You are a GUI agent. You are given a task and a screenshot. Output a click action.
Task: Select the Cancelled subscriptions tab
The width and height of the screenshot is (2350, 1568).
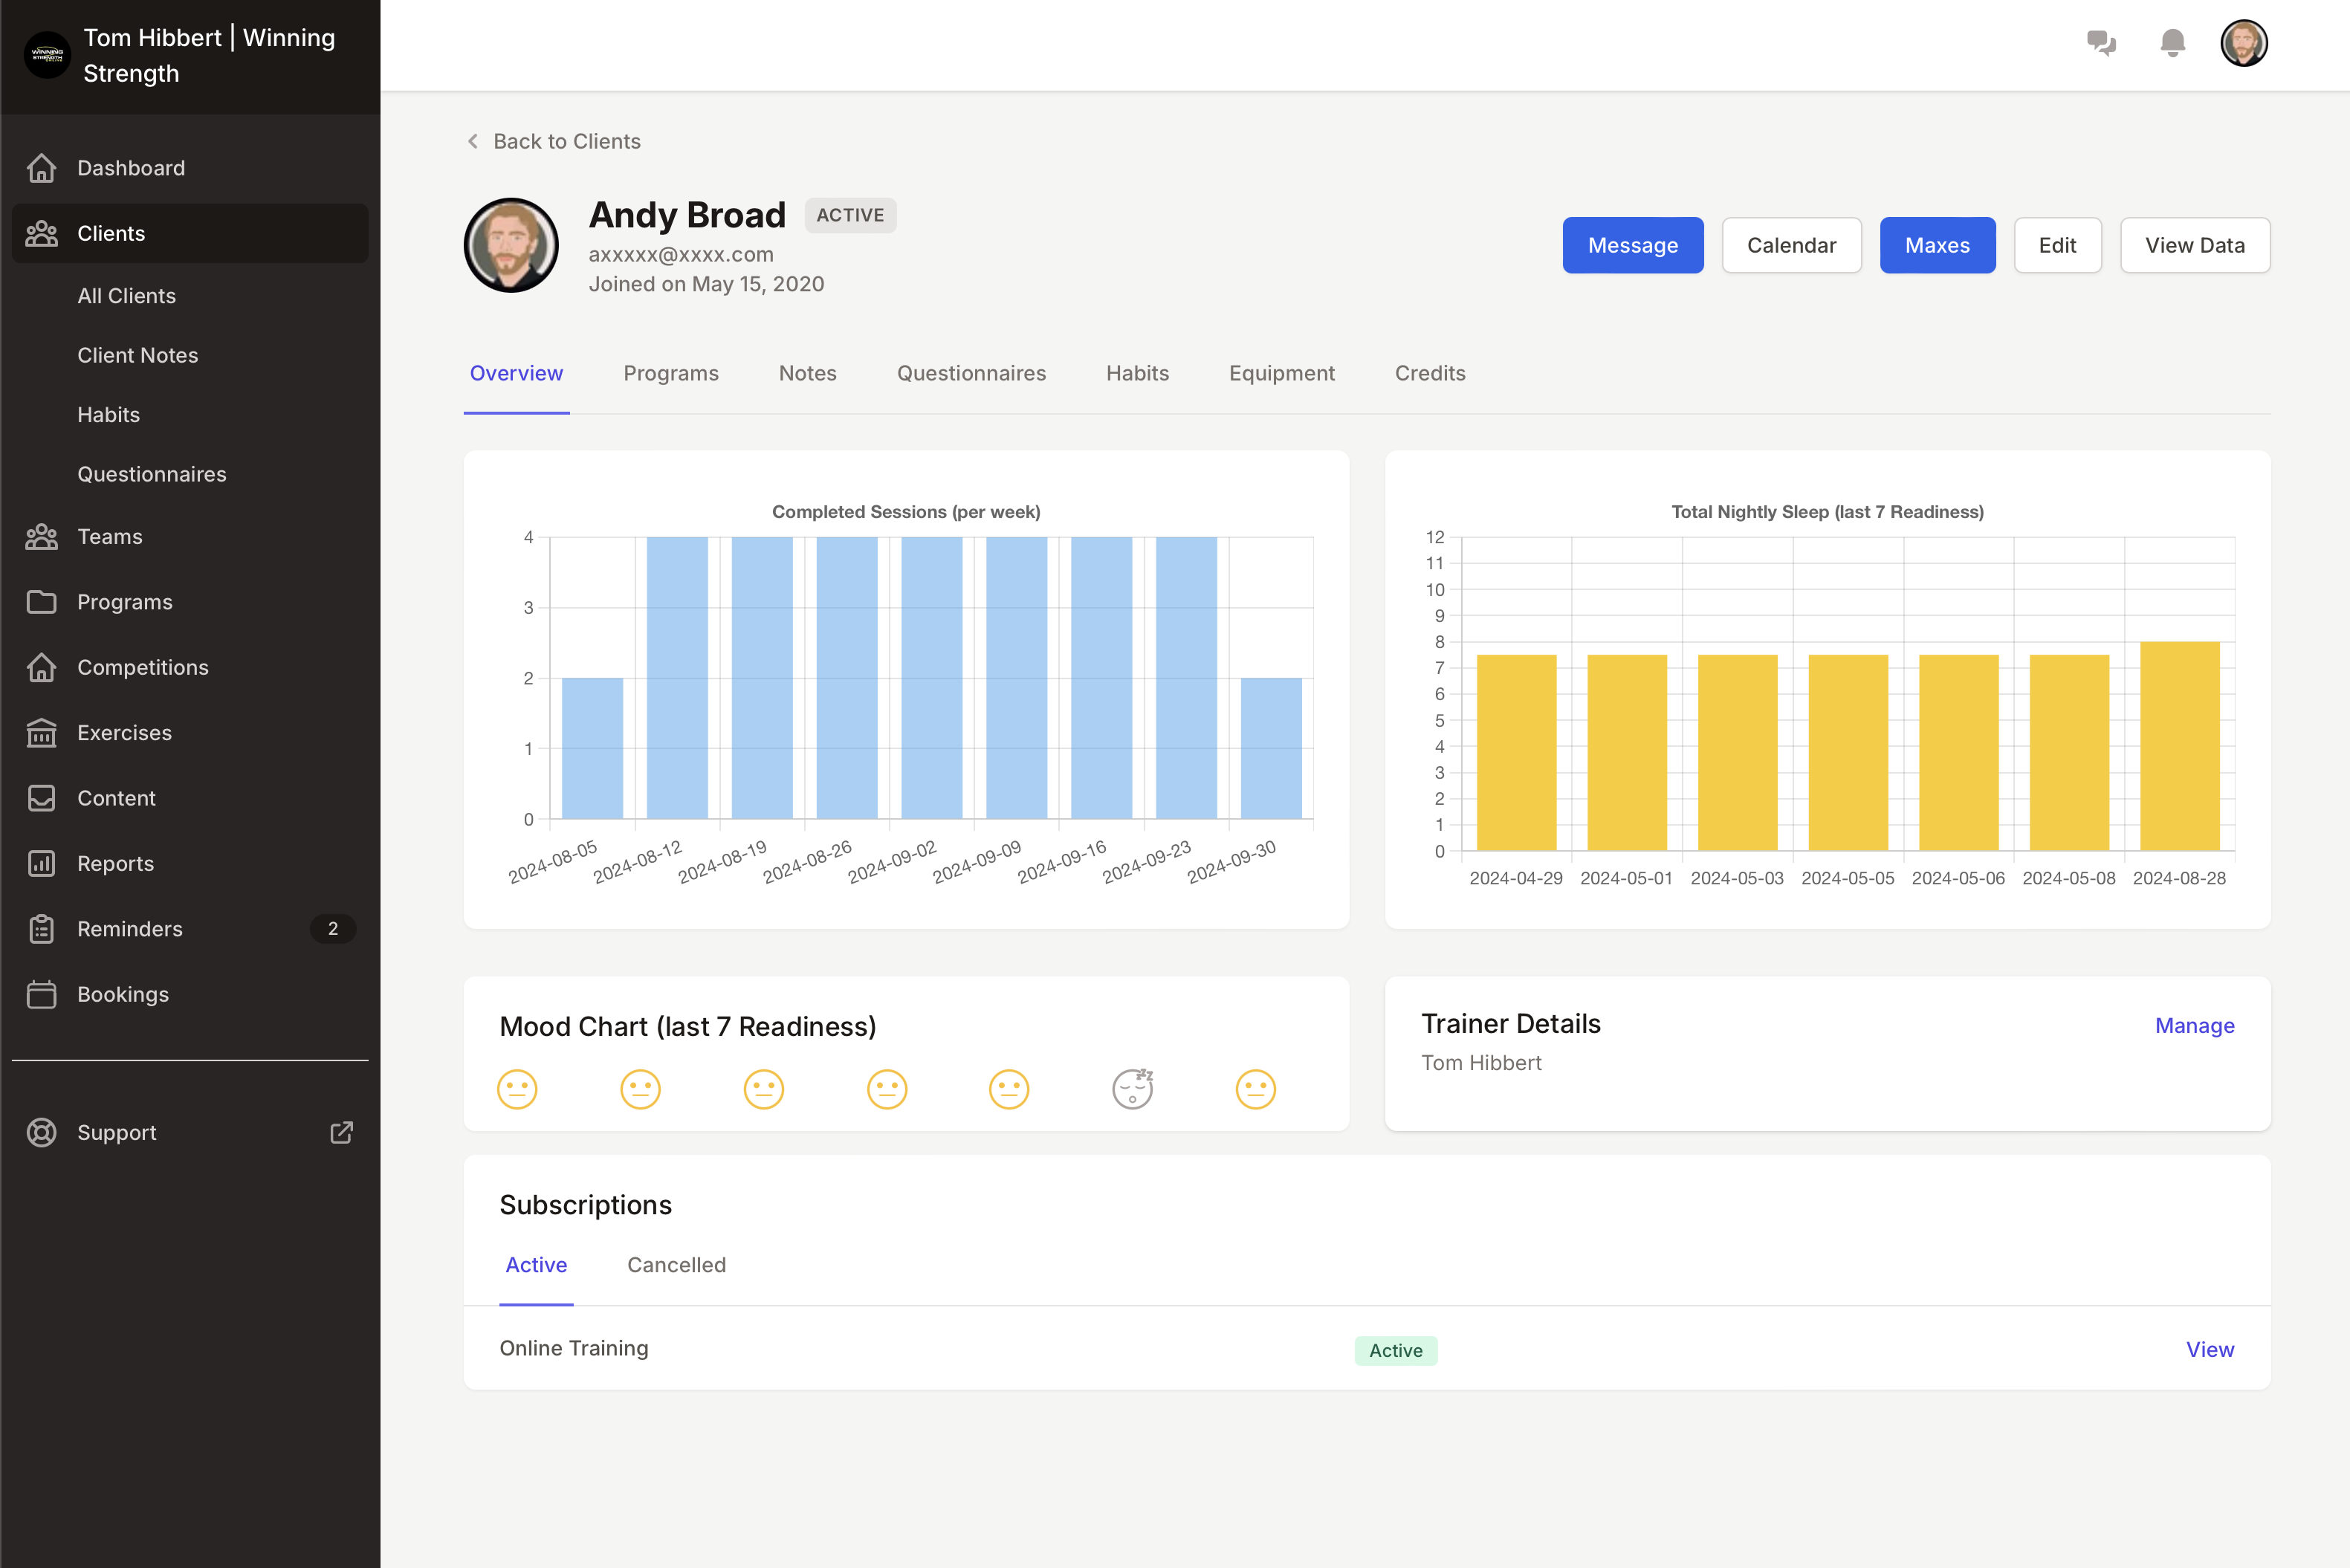pyautogui.click(x=676, y=1263)
